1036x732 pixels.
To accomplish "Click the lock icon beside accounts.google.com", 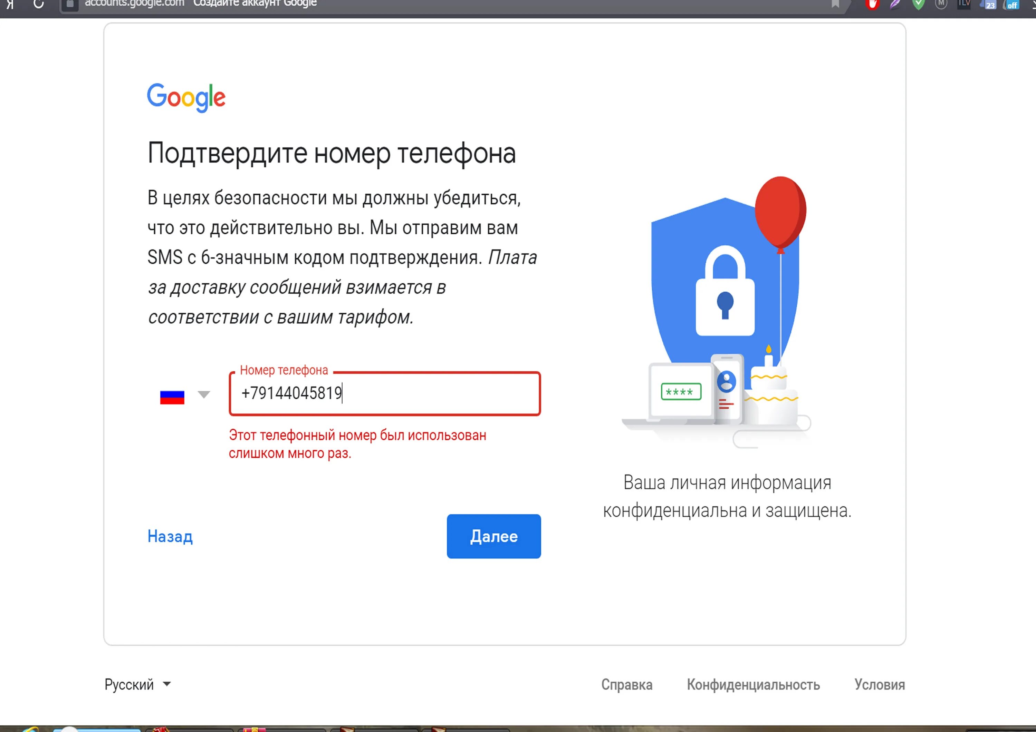I will (x=69, y=4).
